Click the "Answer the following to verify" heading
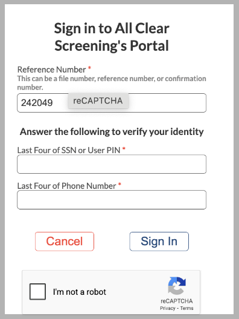The height and width of the screenshot is (319, 239). (x=112, y=131)
